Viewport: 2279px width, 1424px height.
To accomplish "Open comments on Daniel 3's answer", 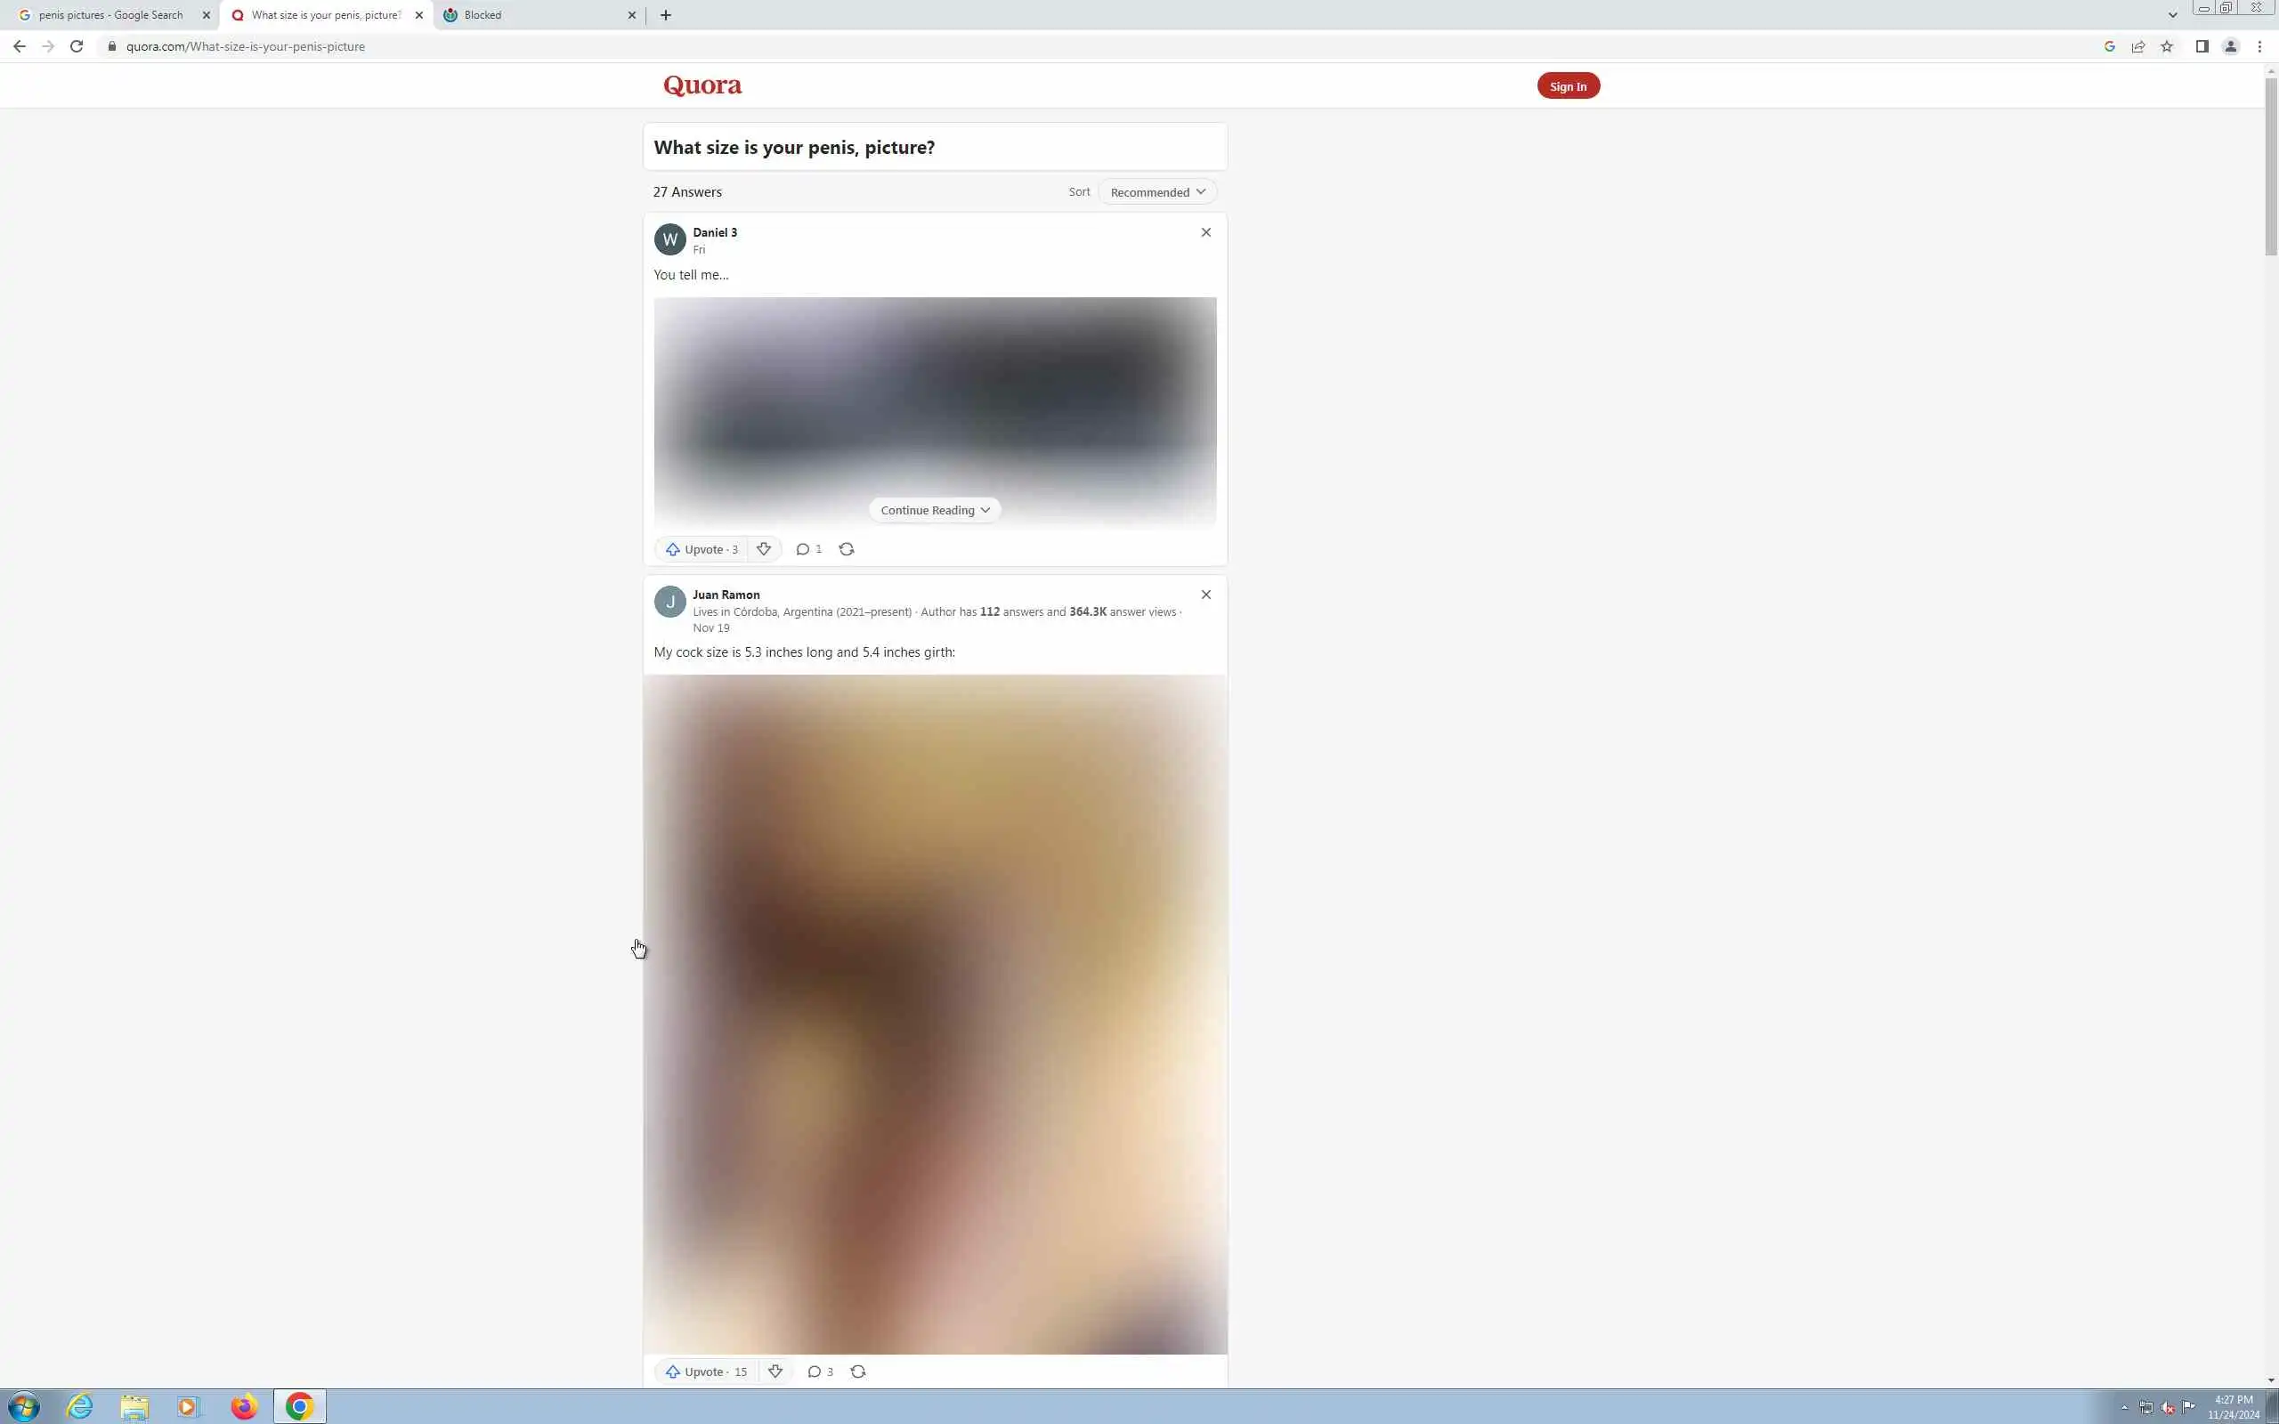I will click(808, 549).
